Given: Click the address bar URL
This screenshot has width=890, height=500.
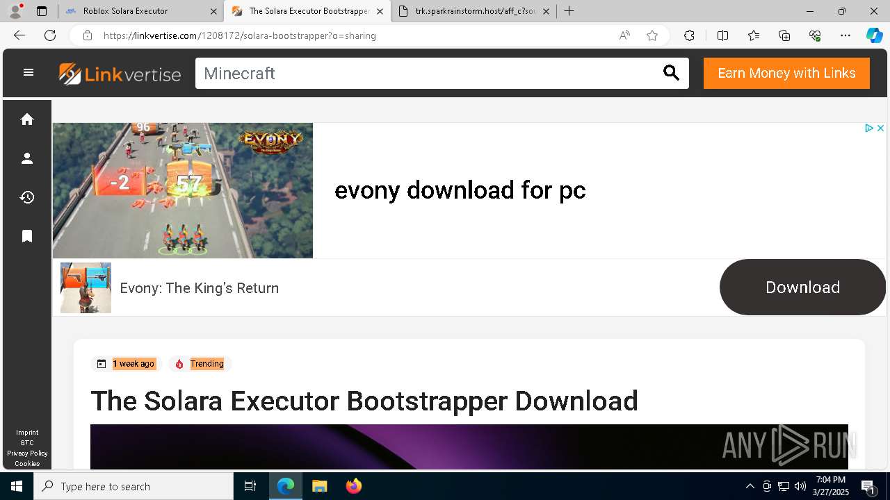Looking at the screenshot, I should point(240,35).
